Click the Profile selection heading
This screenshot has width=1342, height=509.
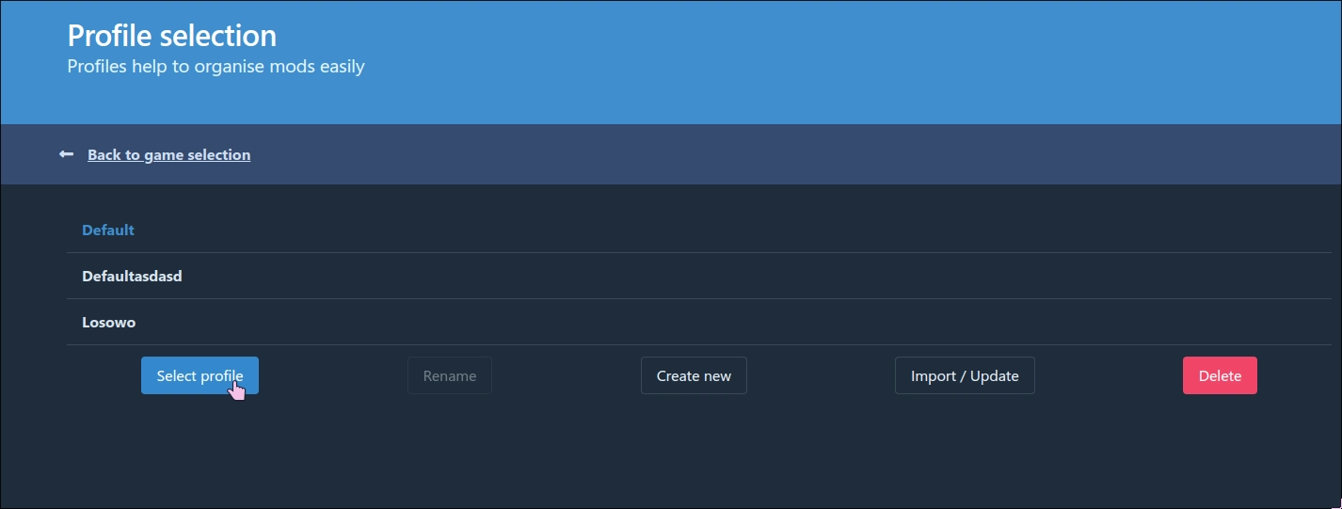pyautogui.click(x=172, y=36)
